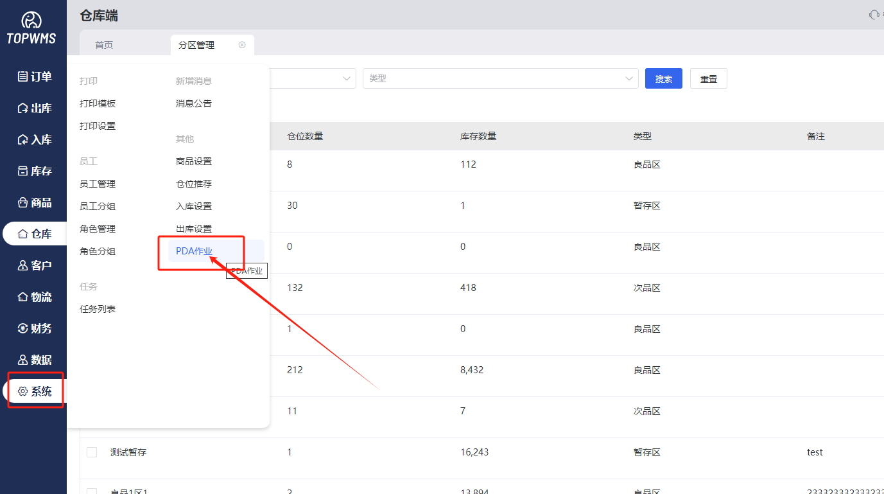Open the 物流 module in the sidebar
The height and width of the screenshot is (494, 884).
[35, 297]
